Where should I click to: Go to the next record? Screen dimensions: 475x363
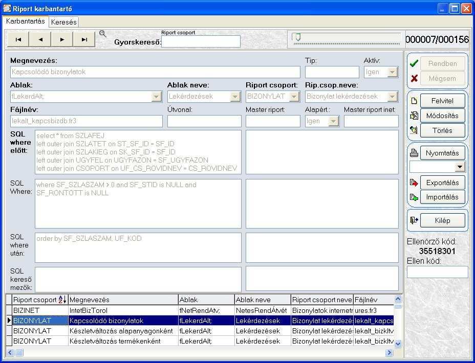62,39
